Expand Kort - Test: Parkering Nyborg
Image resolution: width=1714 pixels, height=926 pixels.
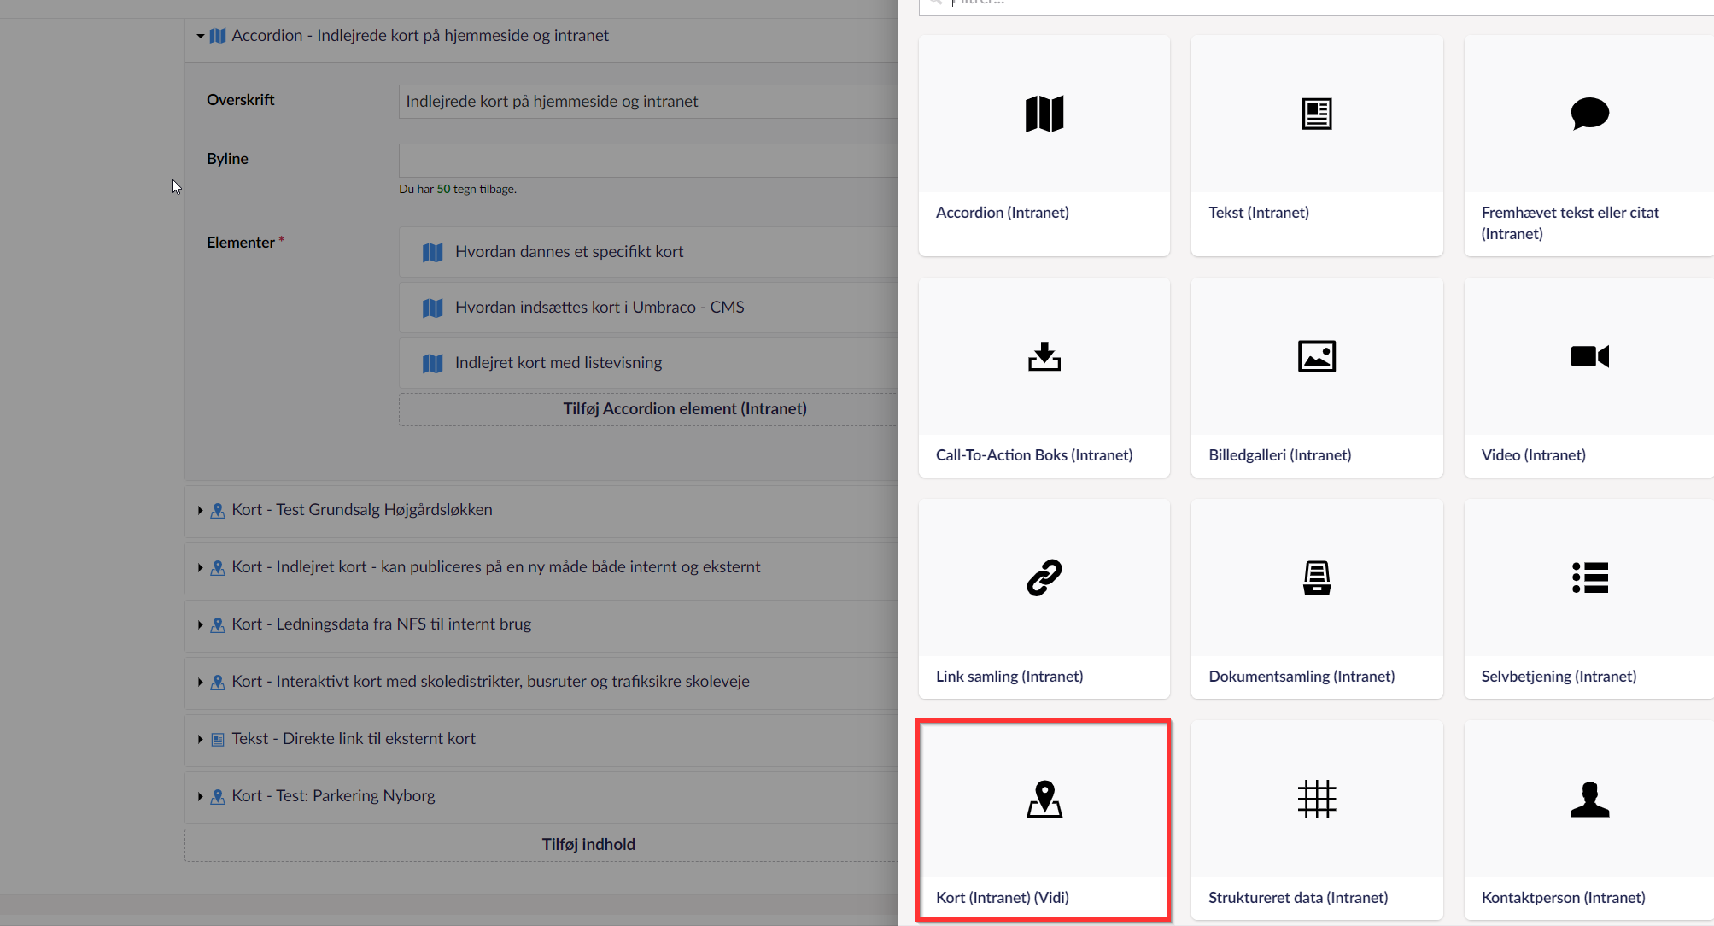[201, 796]
